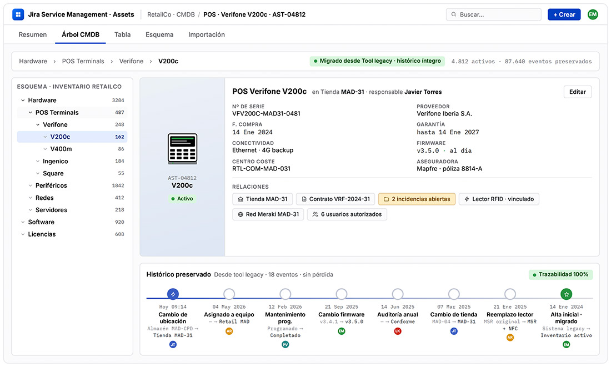Screen dimensions: 611x367
Task: Expand the Redes tree node
Action: 30,198
